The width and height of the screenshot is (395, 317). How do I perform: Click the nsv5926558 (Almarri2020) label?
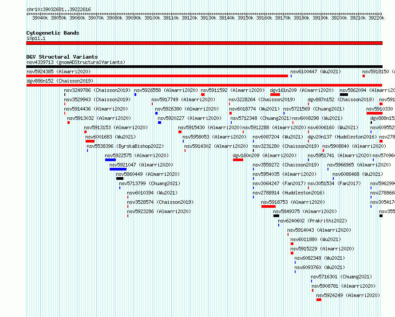click(x=166, y=90)
